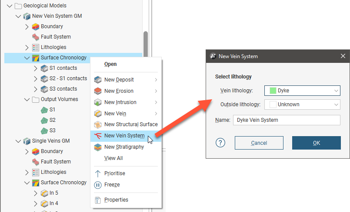Close the New Vein System dialog
This screenshot has height=212, width=350.
(x=343, y=56)
